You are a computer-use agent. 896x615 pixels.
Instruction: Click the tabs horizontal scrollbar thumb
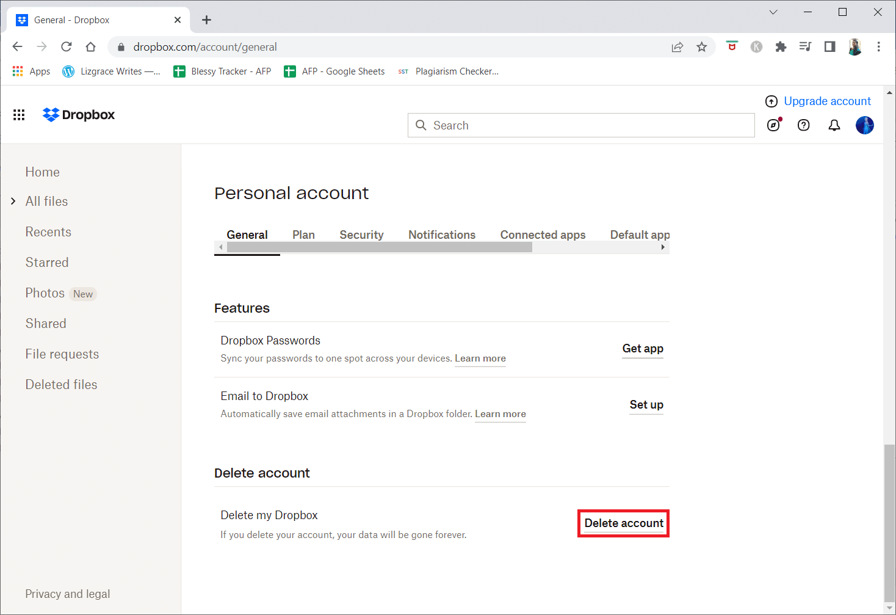(x=379, y=247)
